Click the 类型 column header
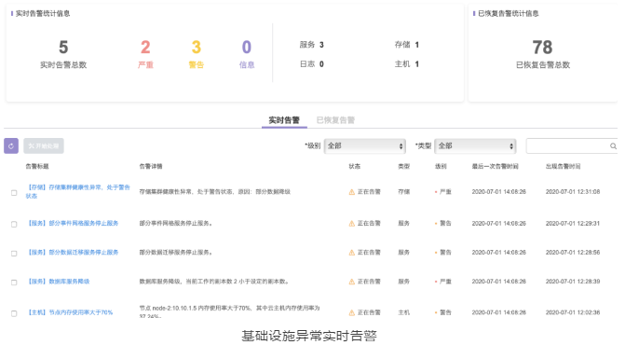 pyautogui.click(x=403, y=166)
